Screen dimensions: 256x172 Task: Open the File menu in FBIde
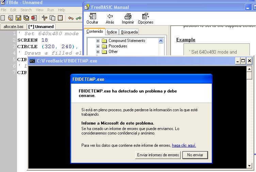tap(3, 10)
